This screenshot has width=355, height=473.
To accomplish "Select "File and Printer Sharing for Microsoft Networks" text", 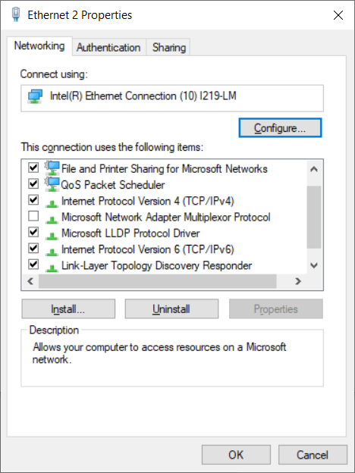I will [164, 168].
